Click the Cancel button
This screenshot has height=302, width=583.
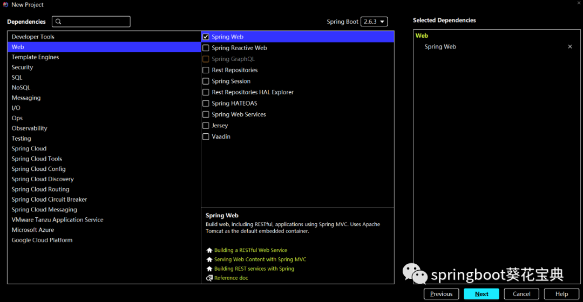click(x=521, y=294)
